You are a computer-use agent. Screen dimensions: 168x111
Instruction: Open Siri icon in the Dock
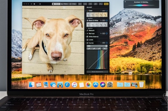[x=103, y=85]
